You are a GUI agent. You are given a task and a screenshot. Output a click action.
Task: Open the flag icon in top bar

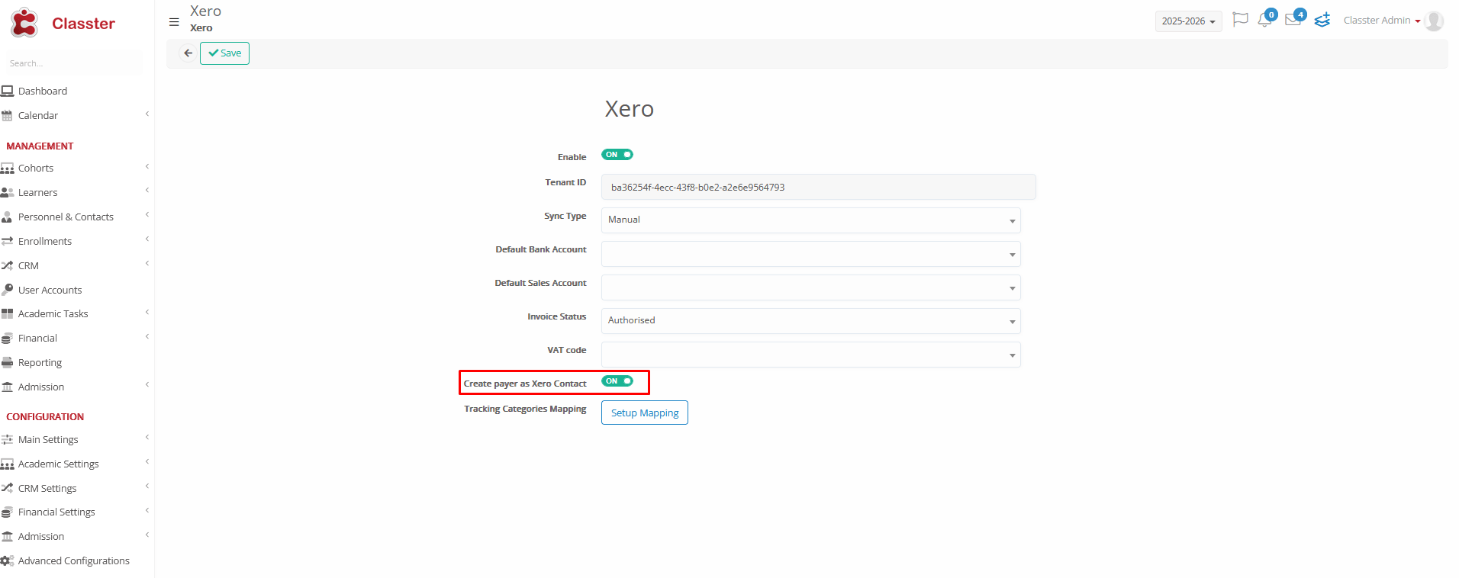click(x=1241, y=20)
